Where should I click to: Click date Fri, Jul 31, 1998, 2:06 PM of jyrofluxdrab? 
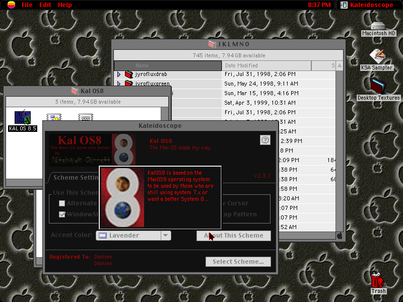(260, 74)
